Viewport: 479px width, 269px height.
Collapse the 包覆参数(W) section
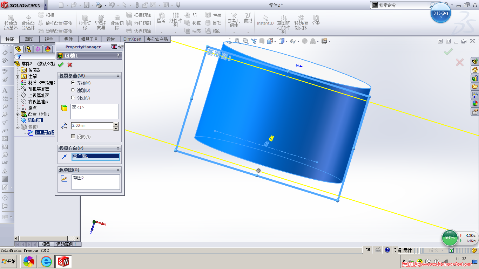click(118, 76)
